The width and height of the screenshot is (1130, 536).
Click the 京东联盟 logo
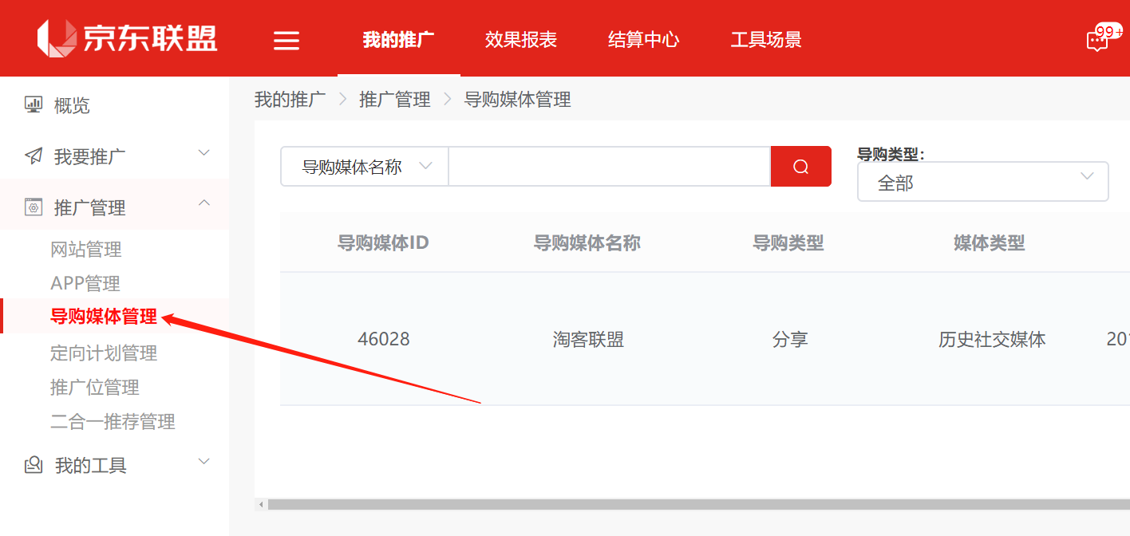point(128,37)
